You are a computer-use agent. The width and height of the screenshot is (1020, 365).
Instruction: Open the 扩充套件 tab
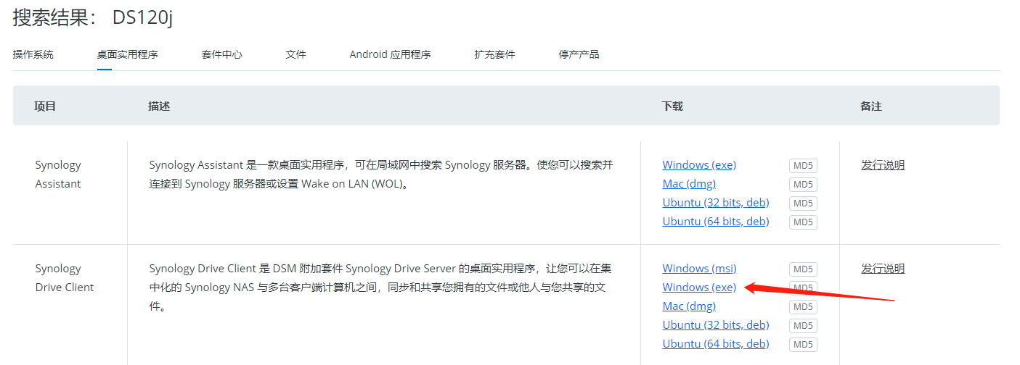[x=495, y=54]
